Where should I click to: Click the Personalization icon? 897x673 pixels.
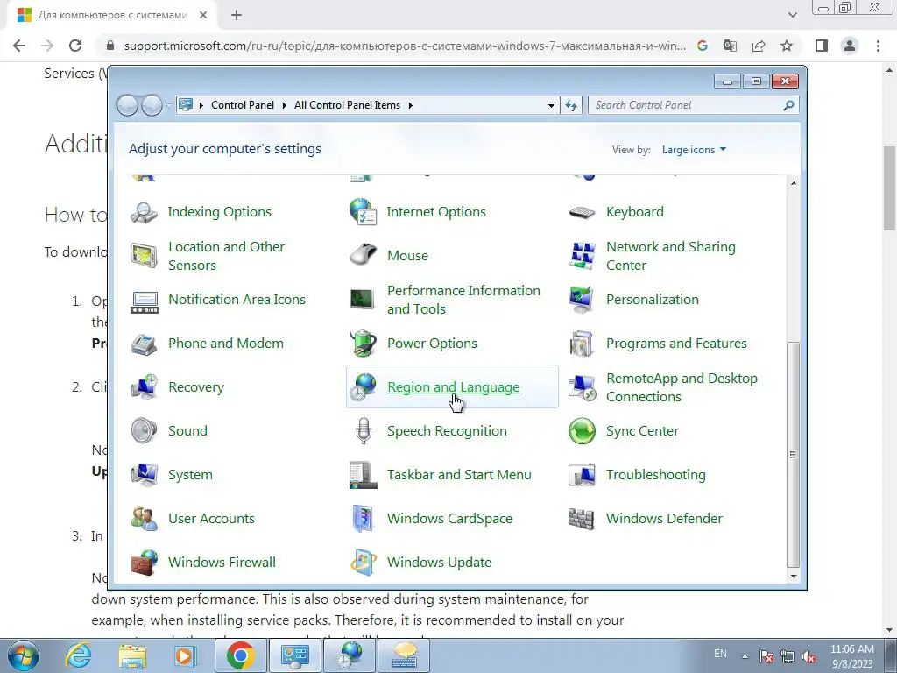click(582, 300)
